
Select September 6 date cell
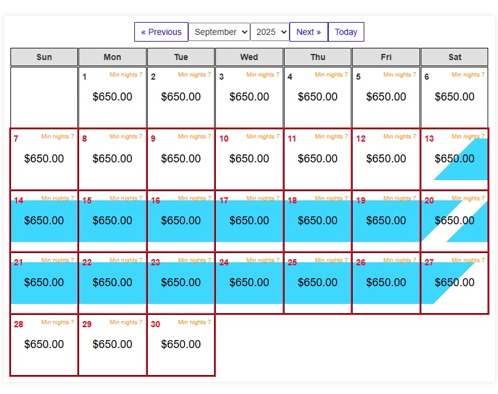[454, 97]
